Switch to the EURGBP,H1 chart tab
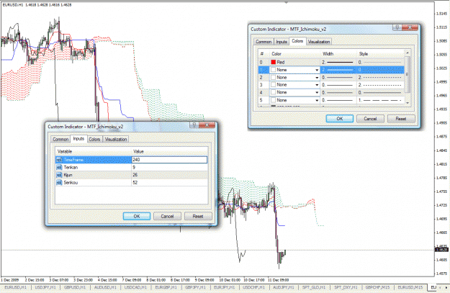The image size is (450, 293). click(166, 287)
